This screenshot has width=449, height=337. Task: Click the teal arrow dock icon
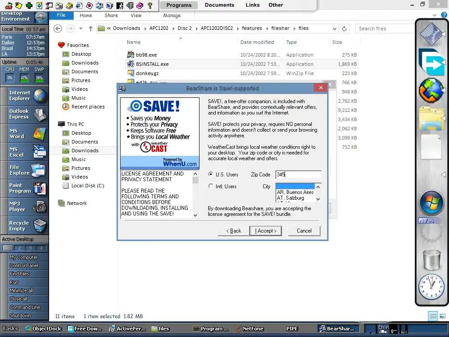click(x=431, y=62)
